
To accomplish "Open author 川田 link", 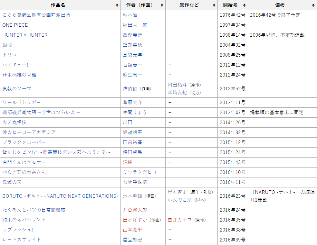I will [x=128, y=122].
